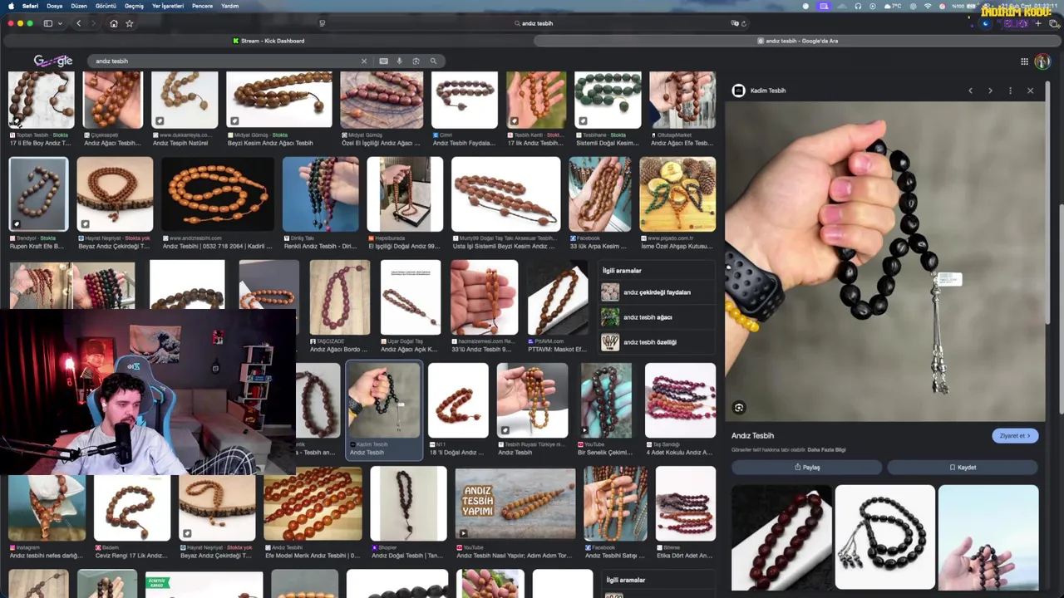Toggle the Safari sidebar button
Viewport: 1064px width, 598px height.
(x=47, y=23)
